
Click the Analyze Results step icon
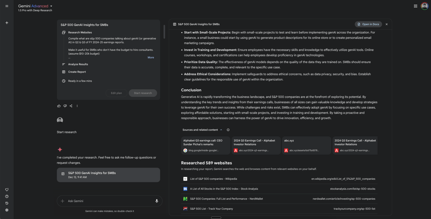pos(64,64)
